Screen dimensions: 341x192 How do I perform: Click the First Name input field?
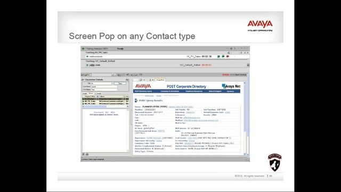click(x=104, y=90)
